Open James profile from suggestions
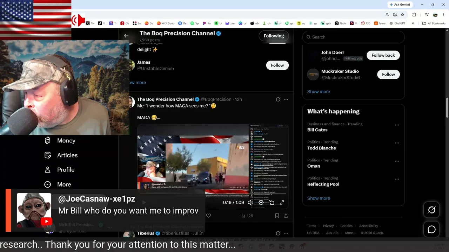 (x=144, y=62)
